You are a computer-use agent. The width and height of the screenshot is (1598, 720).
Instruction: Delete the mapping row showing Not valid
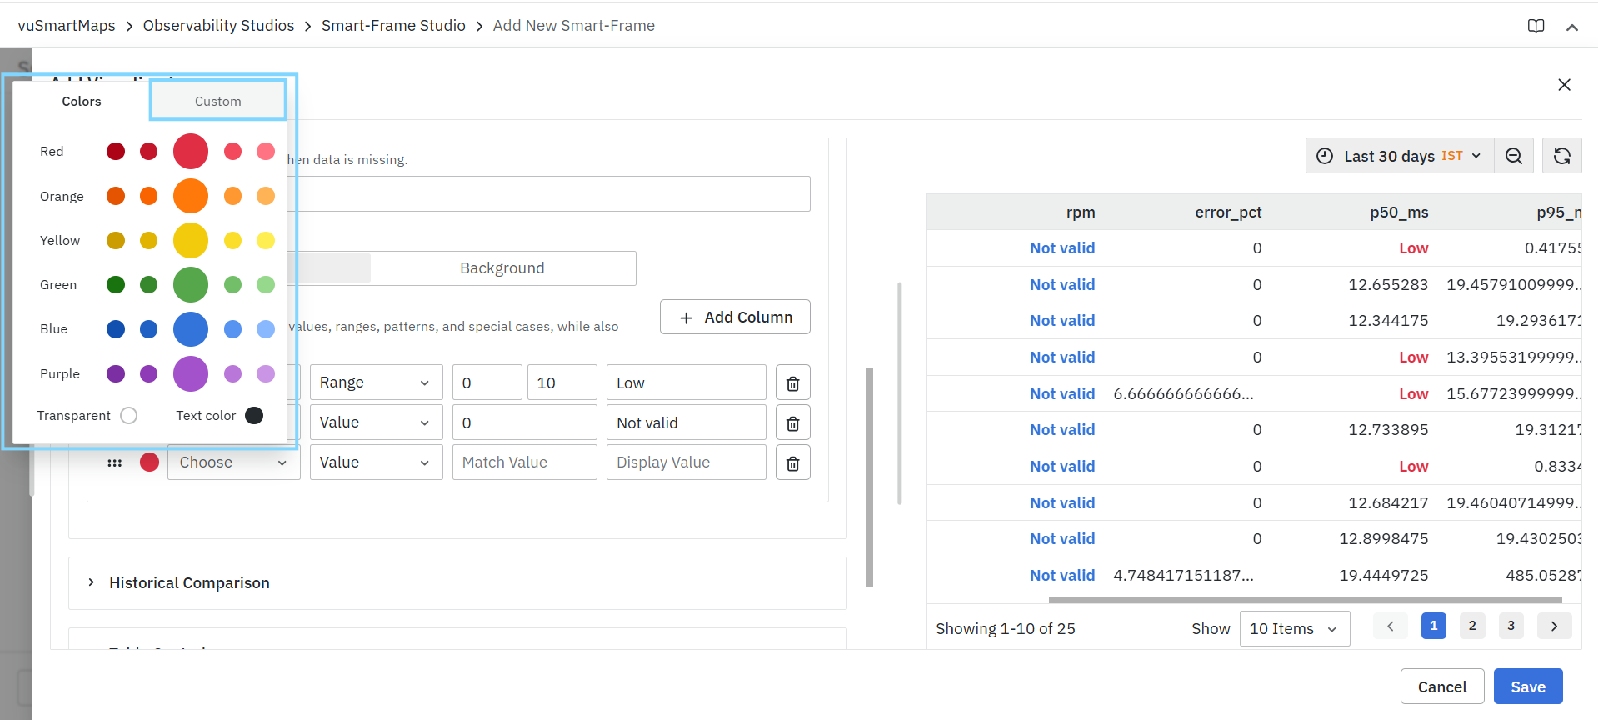click(x=793, y=422)
